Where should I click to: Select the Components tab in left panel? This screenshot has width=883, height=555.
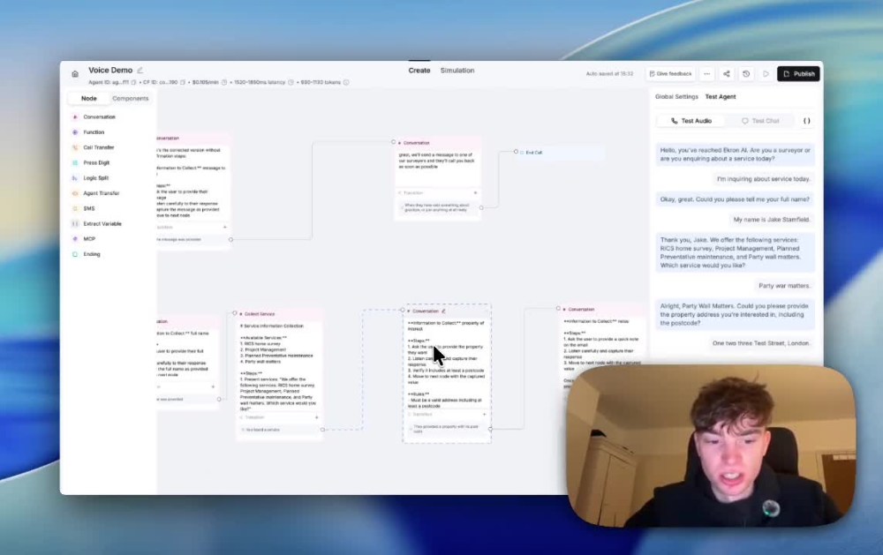coord(130,99)
